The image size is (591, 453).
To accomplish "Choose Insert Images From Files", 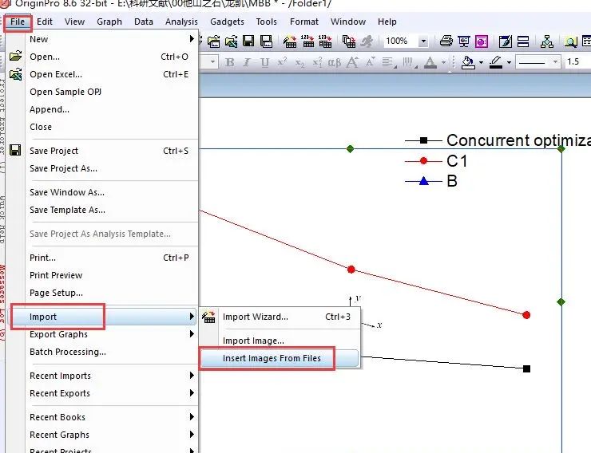I will [280, 358].
